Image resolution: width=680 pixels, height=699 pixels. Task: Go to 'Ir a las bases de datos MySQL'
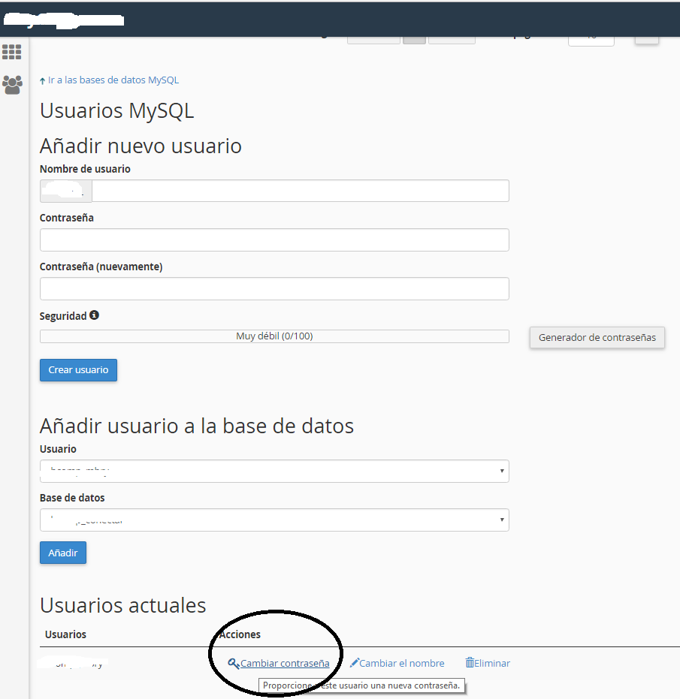(113, 80)
